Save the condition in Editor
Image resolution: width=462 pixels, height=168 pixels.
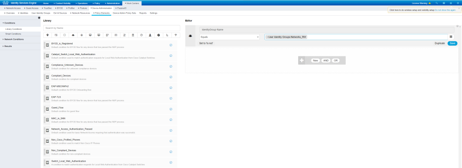pos(452,43)
